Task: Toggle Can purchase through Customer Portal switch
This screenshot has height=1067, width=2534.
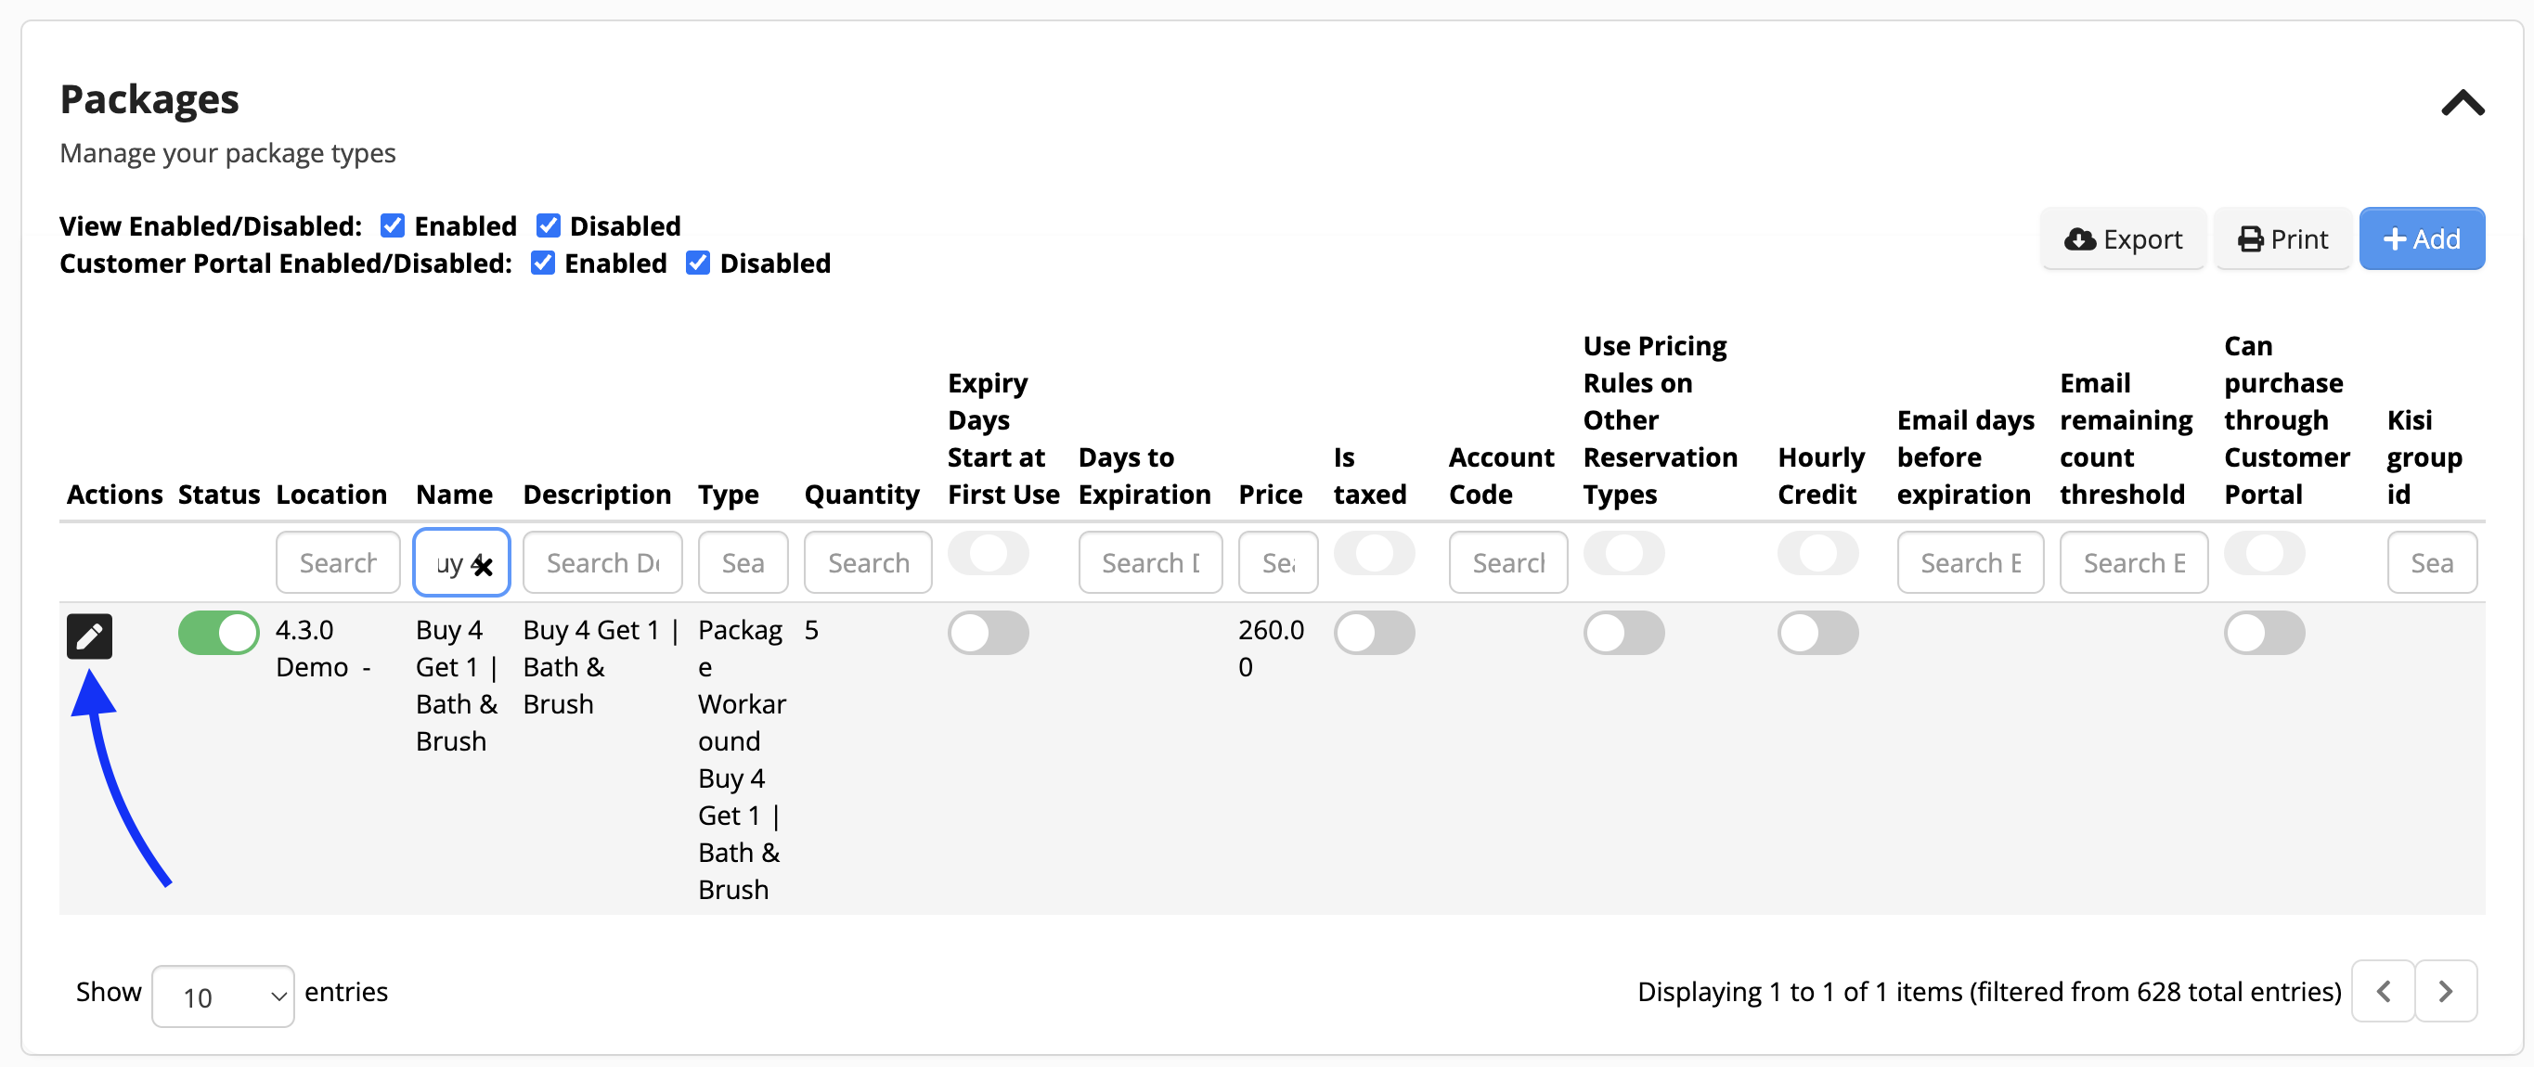Action: click(x=2265, y=554)
